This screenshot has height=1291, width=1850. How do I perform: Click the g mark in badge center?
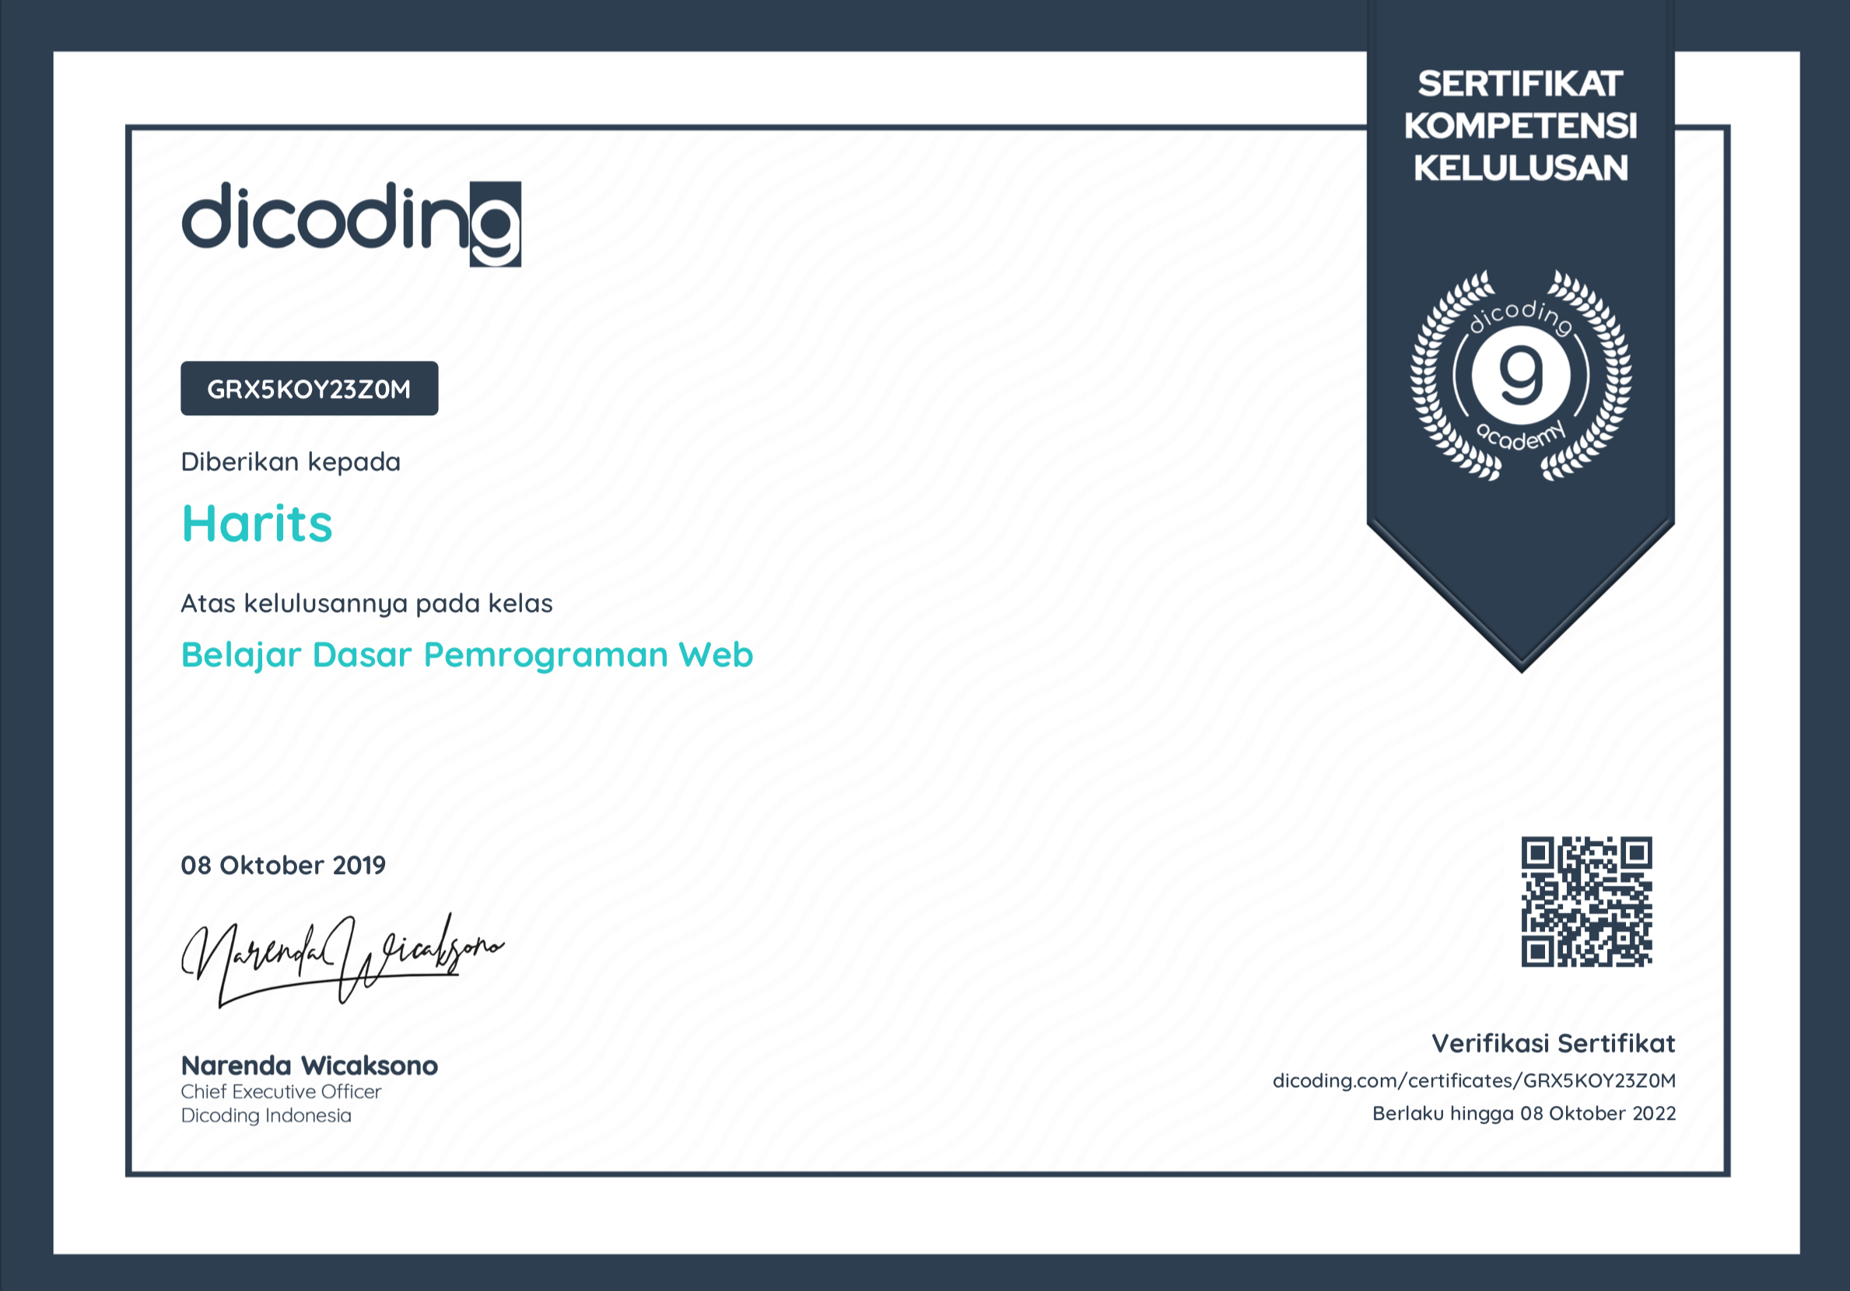(1520, 376)
